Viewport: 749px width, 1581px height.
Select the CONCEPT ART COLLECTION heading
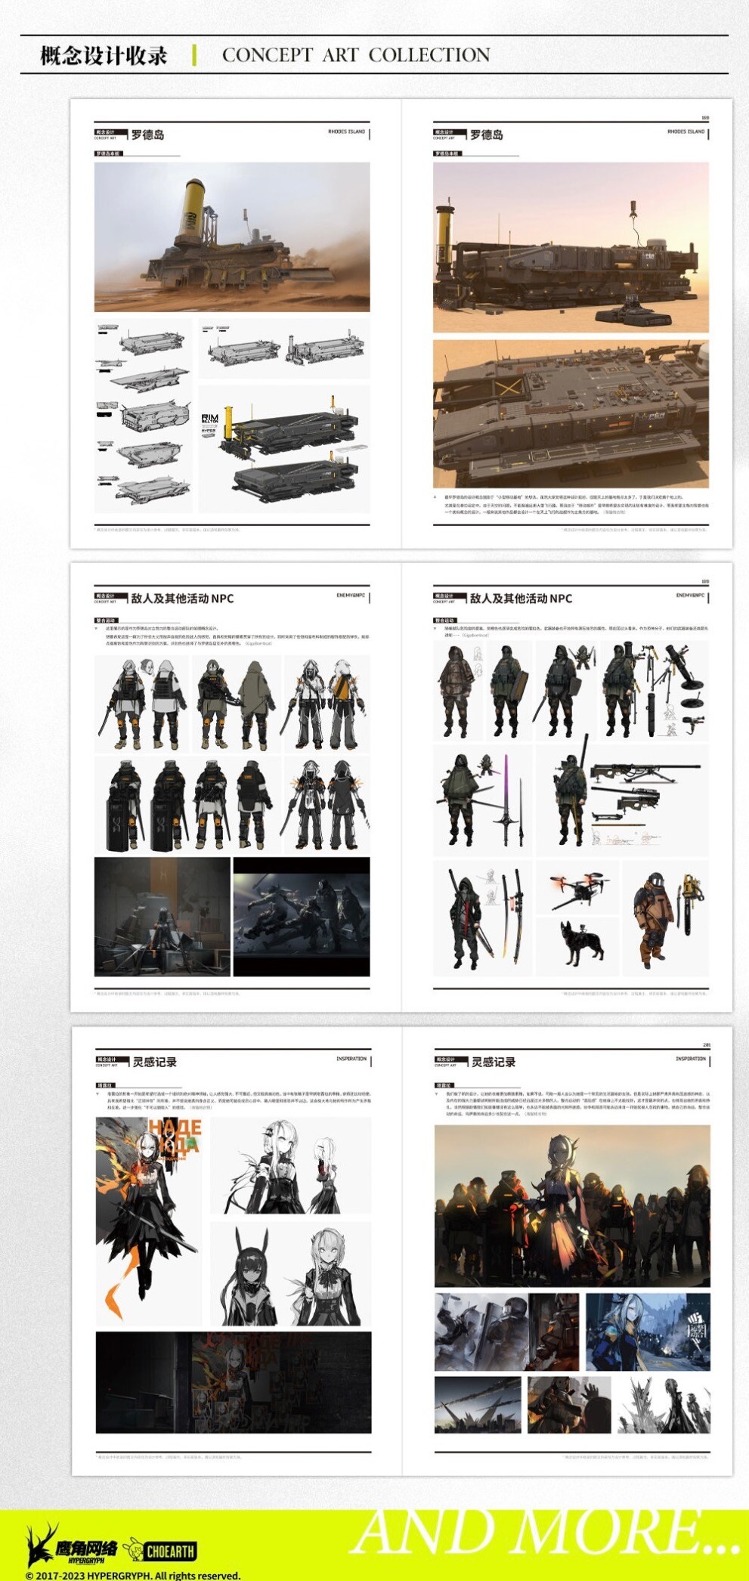(x=356, y=55)
